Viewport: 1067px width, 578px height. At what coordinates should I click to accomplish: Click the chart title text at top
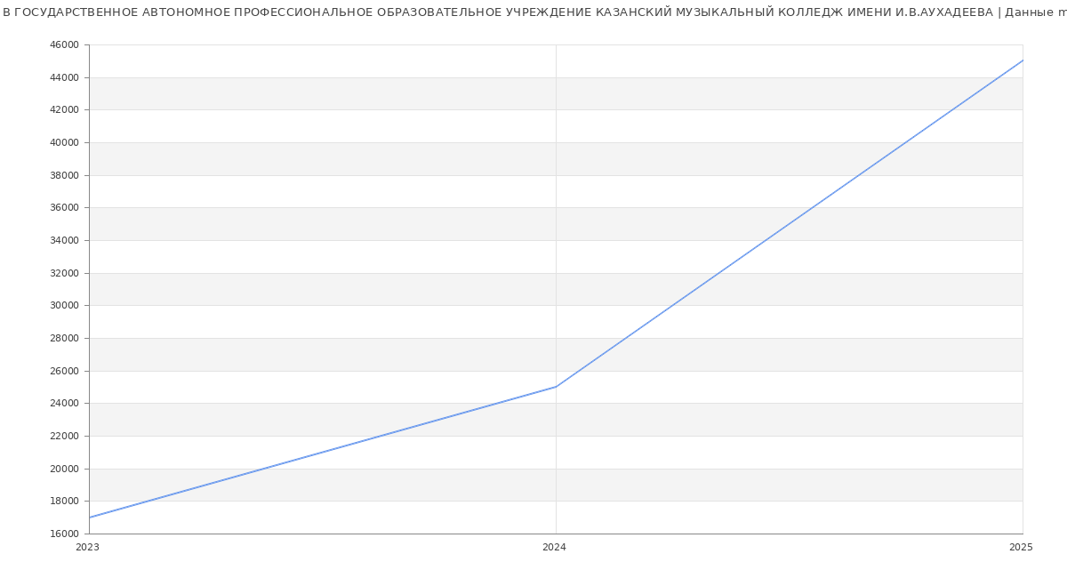click(533, 12)
